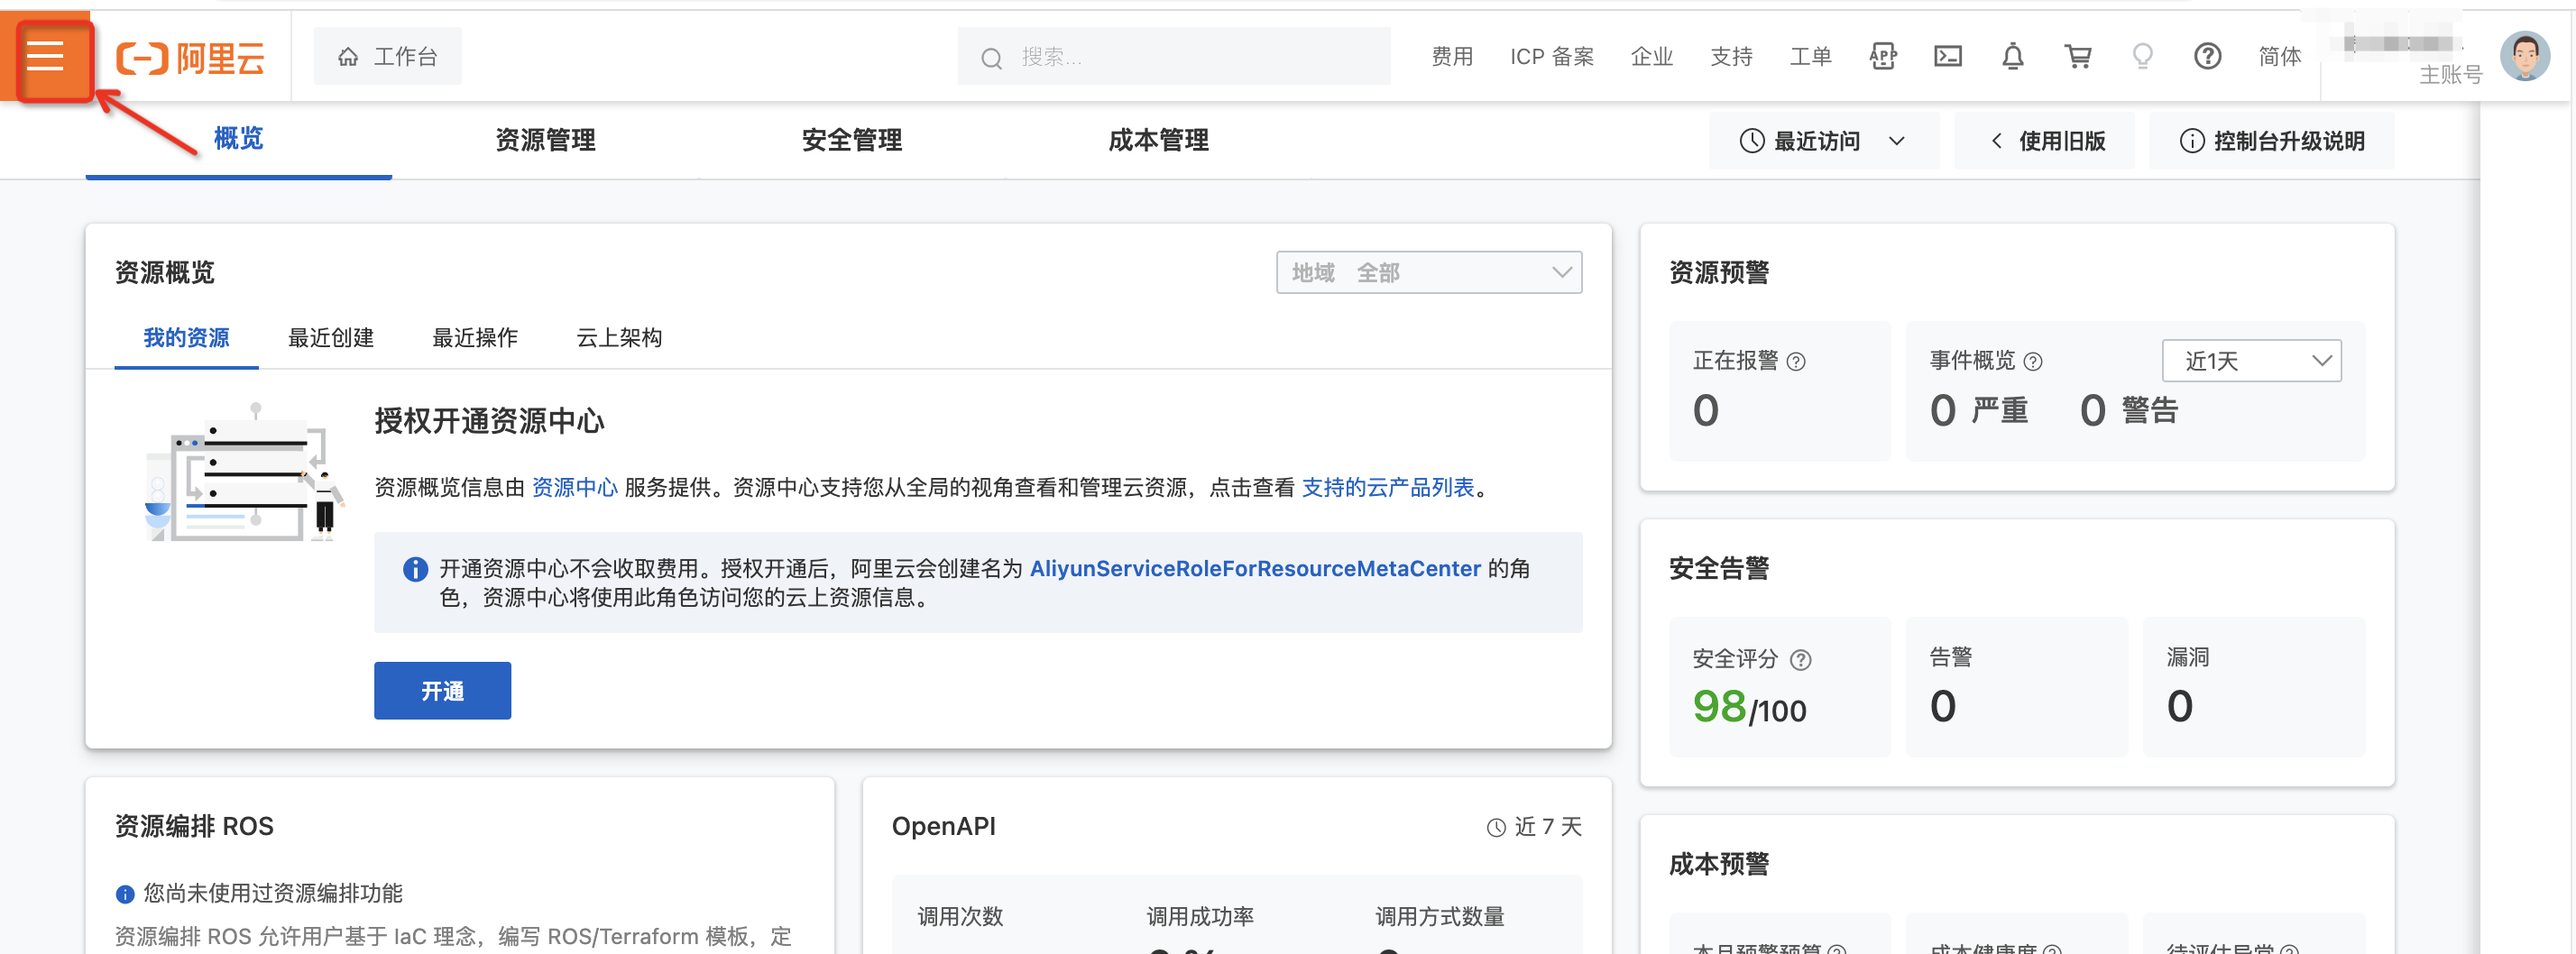Click the 调用方式数量 label
This screenshot has width=2576, height=954.
1440,917
